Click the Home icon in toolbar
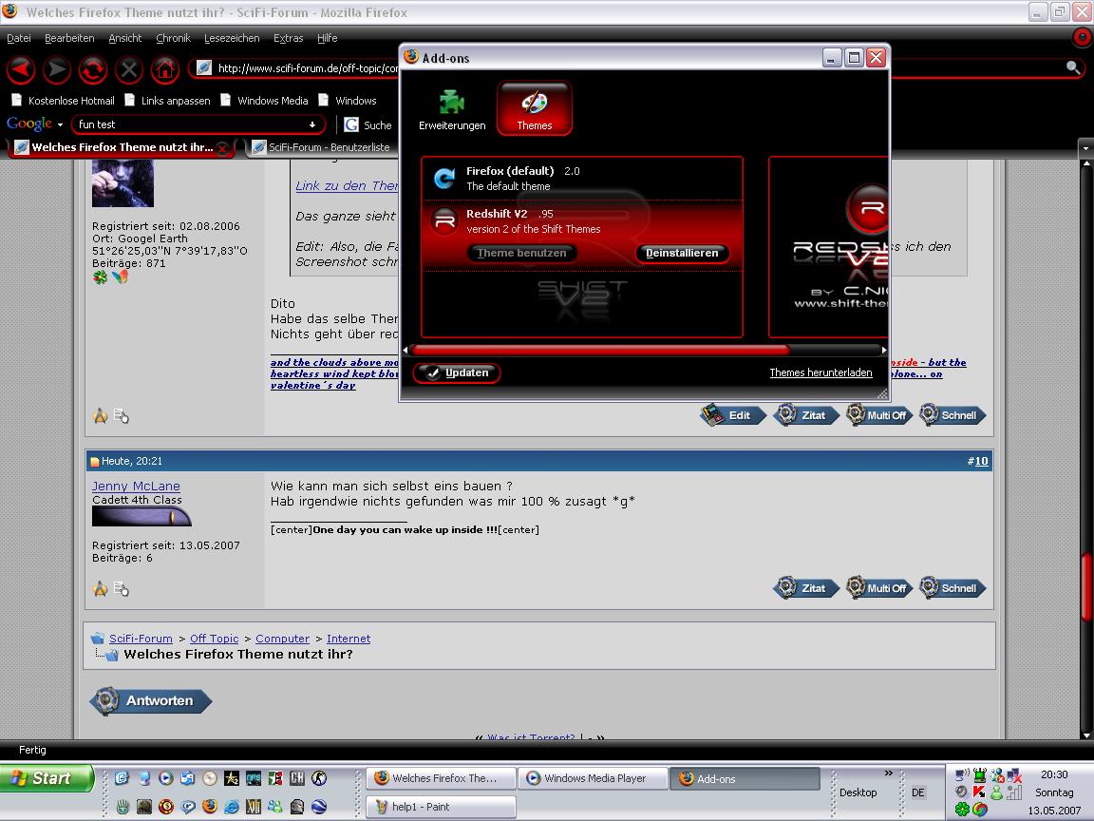Viewport: 1094px width, 821px height. [x=165, y=69]
